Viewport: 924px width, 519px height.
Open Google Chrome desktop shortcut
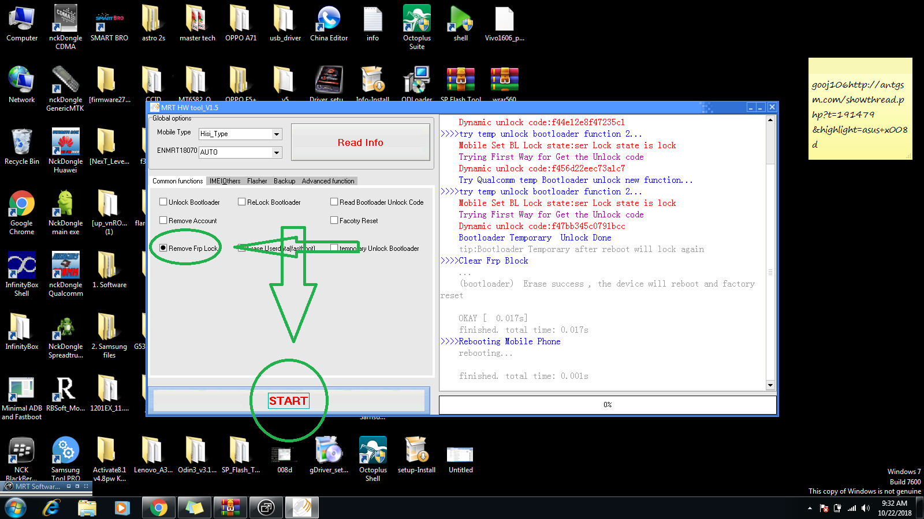tap(22, 212)
